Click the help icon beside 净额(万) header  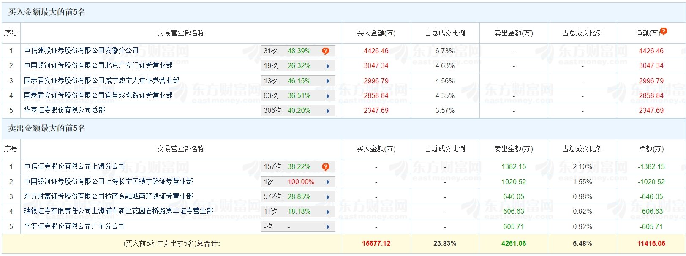[664, 31]
